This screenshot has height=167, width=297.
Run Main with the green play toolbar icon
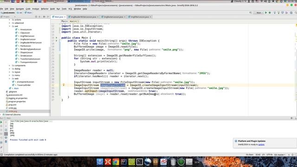click(x=266, y=13)
